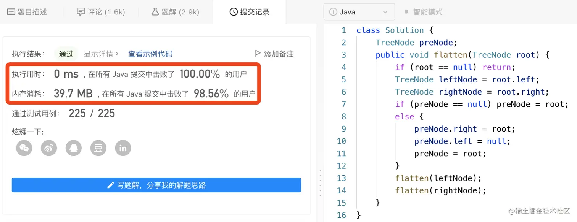Select the 提交记录 tab
This screenshot has height=222, width=577.
[x=250, y=12]
